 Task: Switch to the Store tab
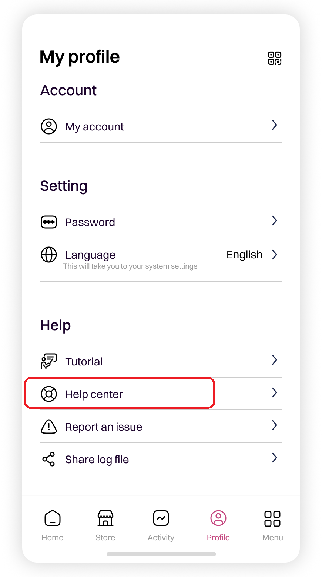pyautogui.click(x=105, y=525)
